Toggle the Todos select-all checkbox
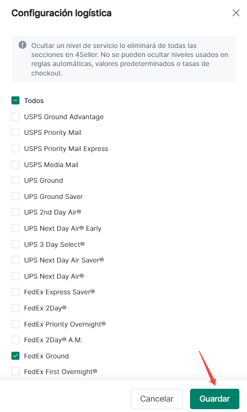 tap(16, 101)
